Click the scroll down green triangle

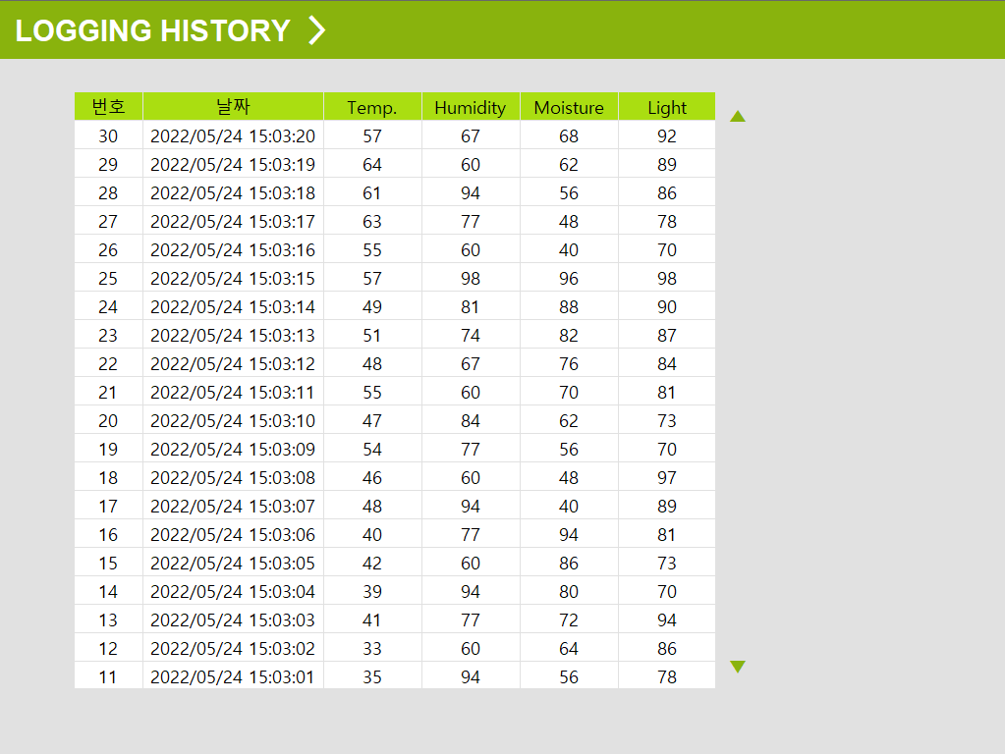[x=738, y=667]
